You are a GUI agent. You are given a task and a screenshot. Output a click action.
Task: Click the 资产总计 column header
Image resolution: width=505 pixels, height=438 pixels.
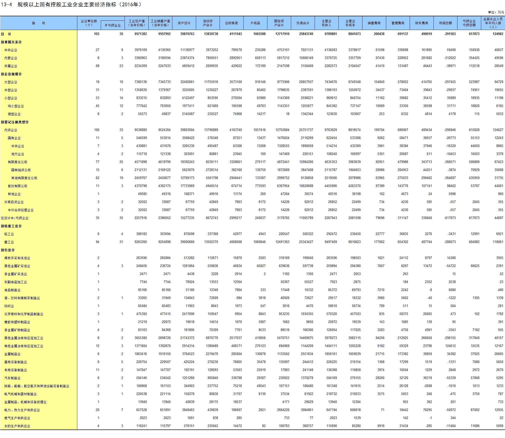(x=184, y=23)
